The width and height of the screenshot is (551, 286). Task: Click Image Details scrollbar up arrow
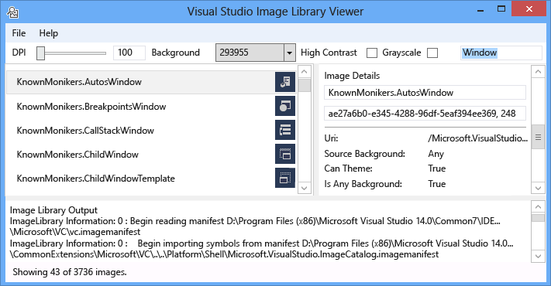[x=538, y=72]
